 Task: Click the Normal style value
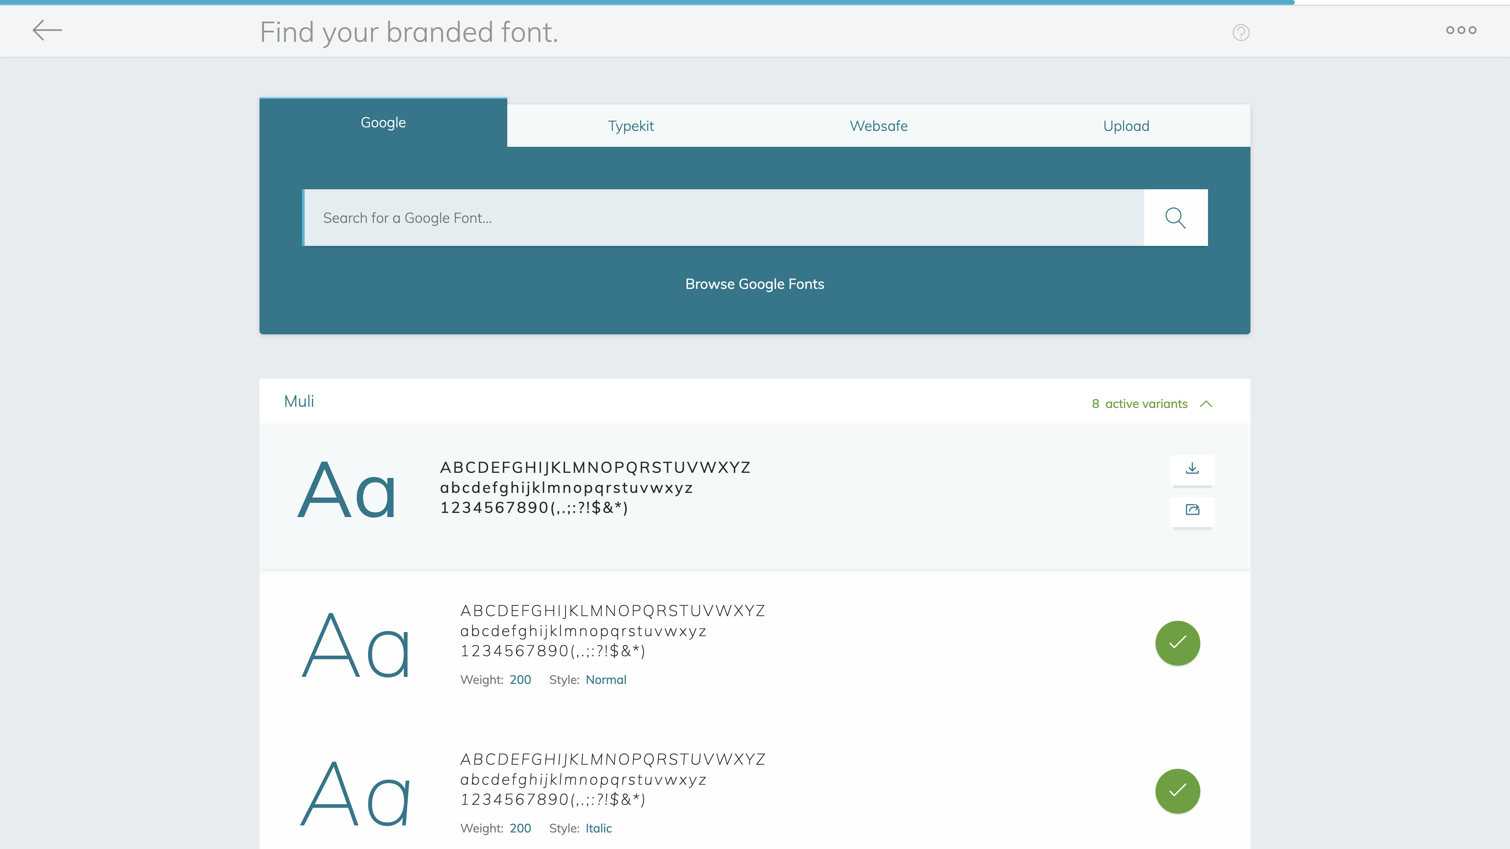pyautogui.click(x=606, y=680)
